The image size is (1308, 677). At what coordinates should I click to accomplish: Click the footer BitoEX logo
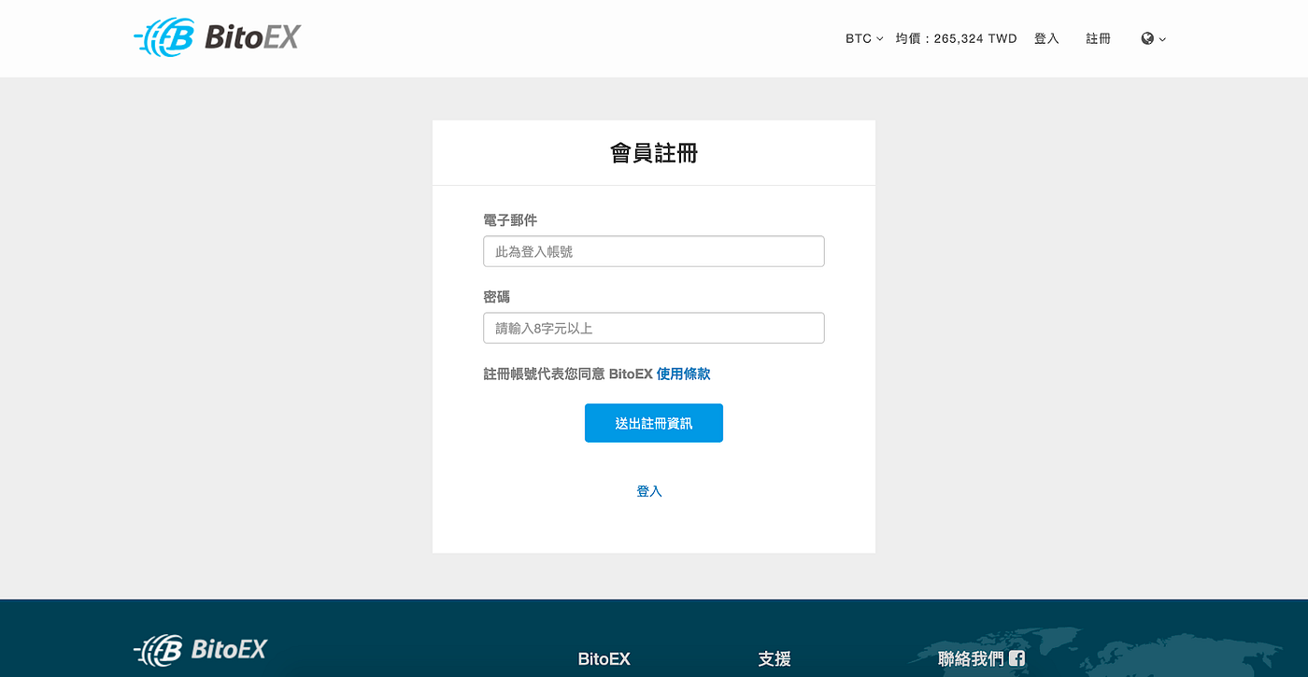(200, 648)
